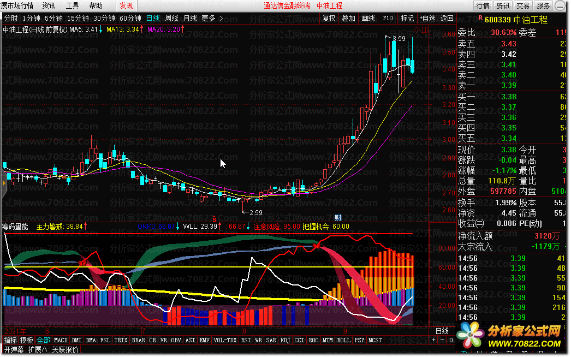Viewport: 571px width, 357px height.
Task: Open the 模板 template selector
Action: coord(27,340)
